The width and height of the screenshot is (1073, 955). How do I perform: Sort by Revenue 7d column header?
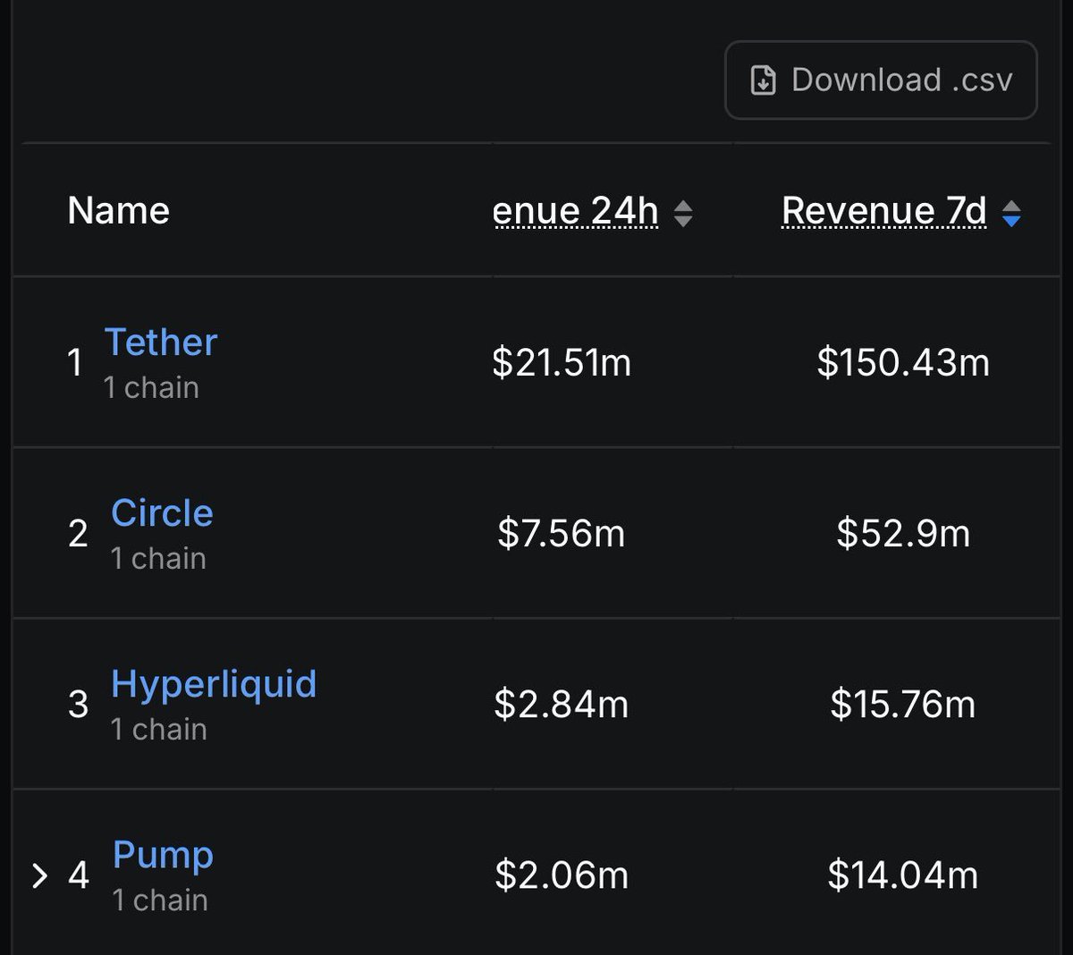click(x=884, y=211)
